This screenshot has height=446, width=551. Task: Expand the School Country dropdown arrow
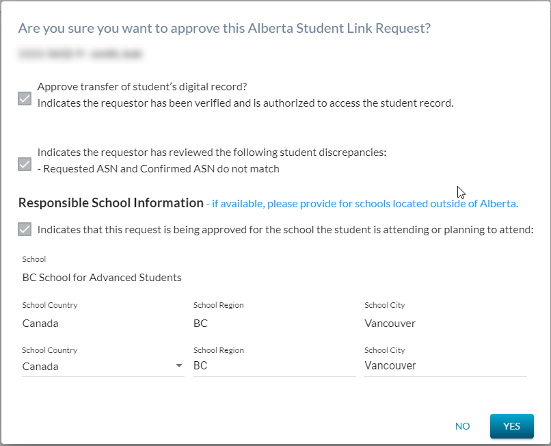tap(179, 366)
